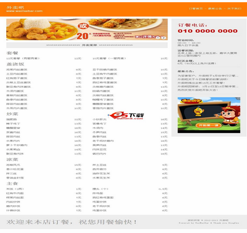Go to the 关于我们 page link
247x233 pixels.
click(x=234, y=8)
